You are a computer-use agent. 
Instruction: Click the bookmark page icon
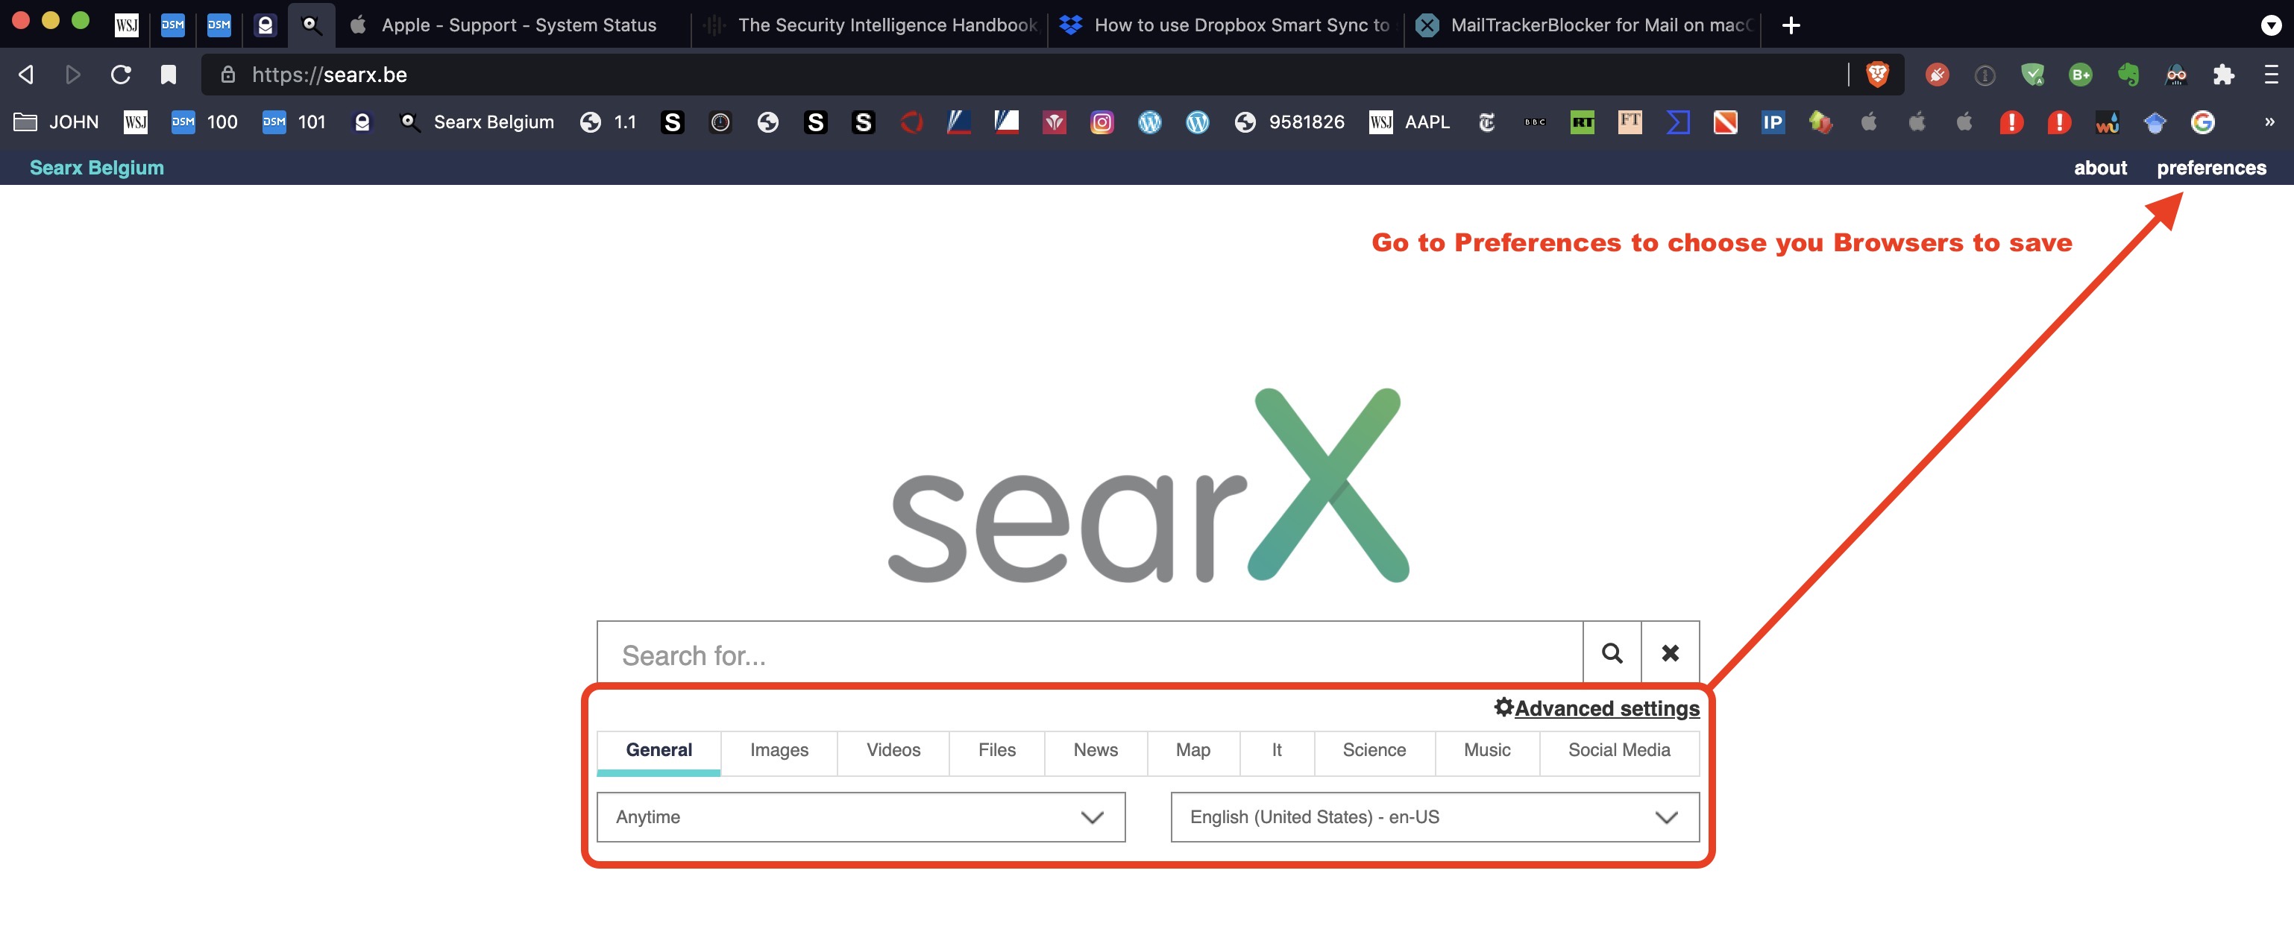click(x=169, y=75)
